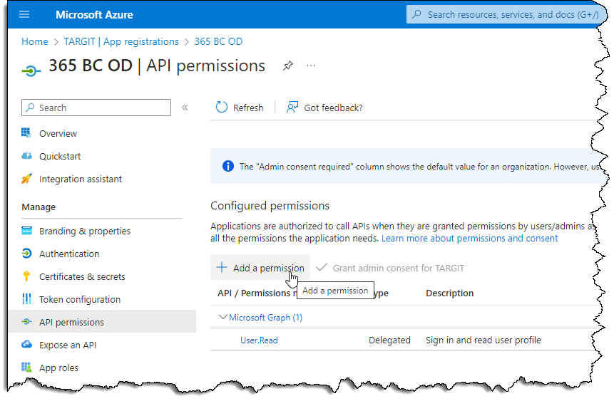Go to the Home breadcrumb
614x406 pixels.
(x=35, y=41)
